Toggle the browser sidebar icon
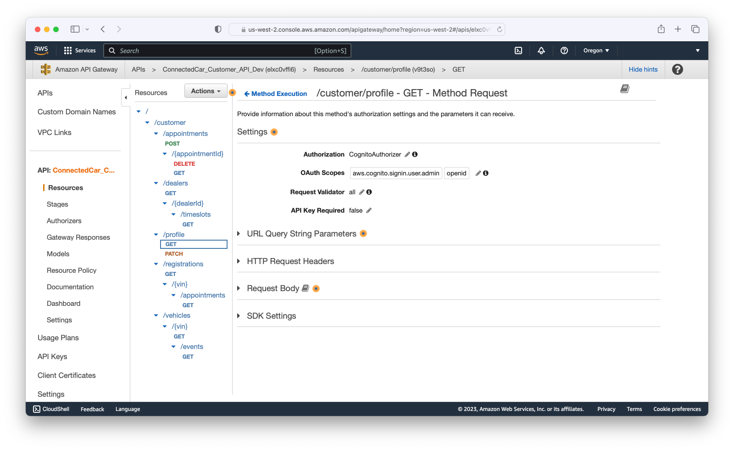The image size is (734, 450). (x=75, y=29)
